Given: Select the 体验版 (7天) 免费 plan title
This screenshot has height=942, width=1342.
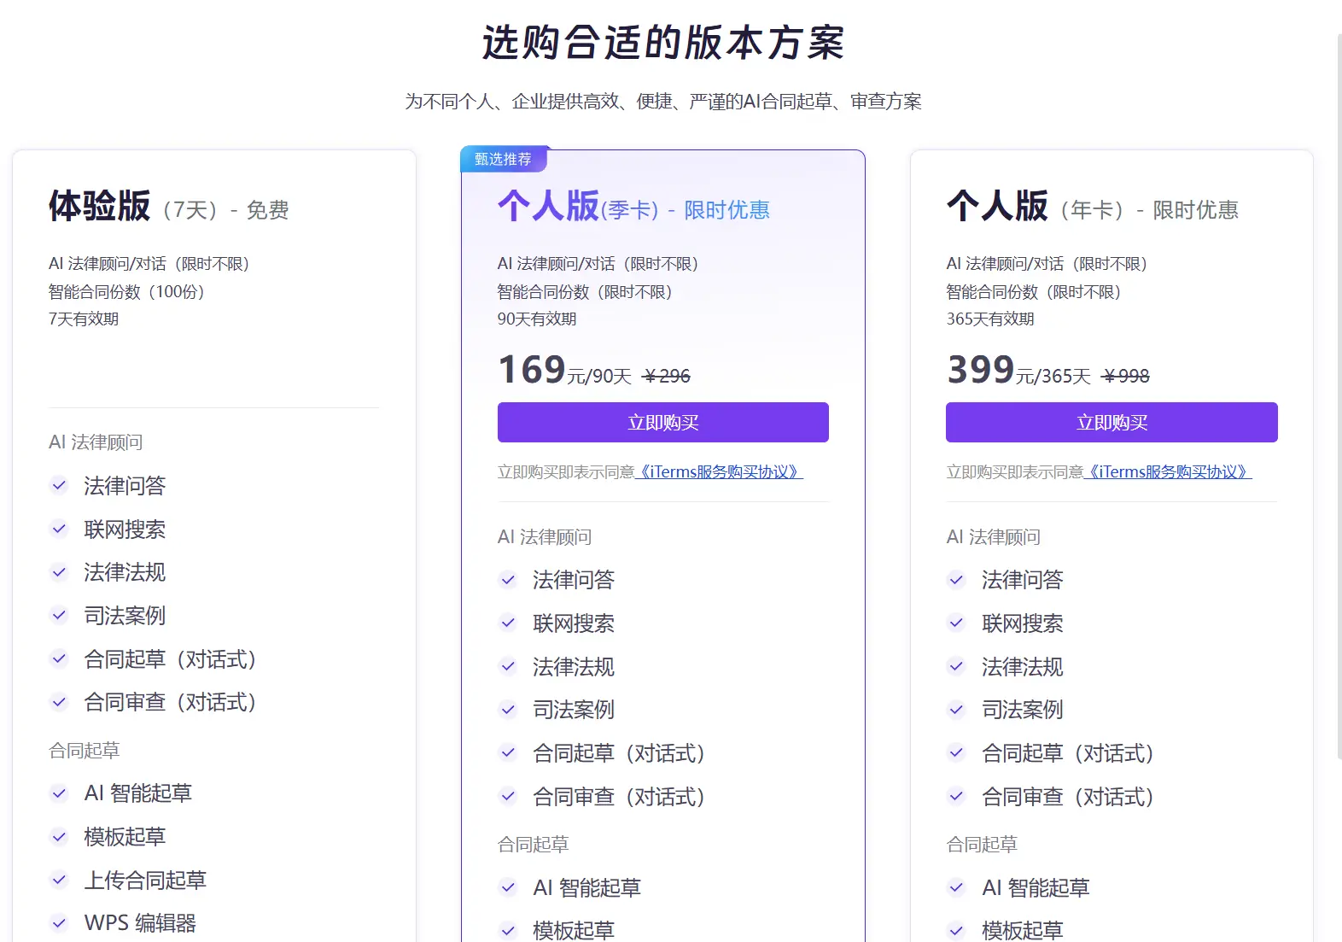Looking at the screenshot, I should (x=168, y=208).
